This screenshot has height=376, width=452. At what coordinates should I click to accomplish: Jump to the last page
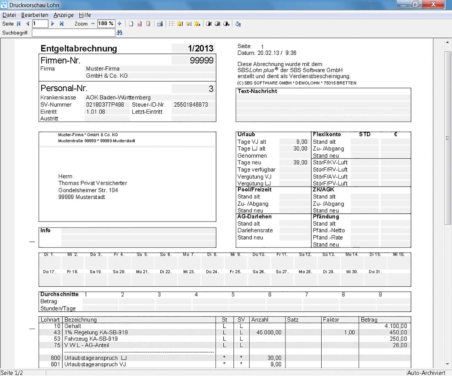click(x=62, y=24)
